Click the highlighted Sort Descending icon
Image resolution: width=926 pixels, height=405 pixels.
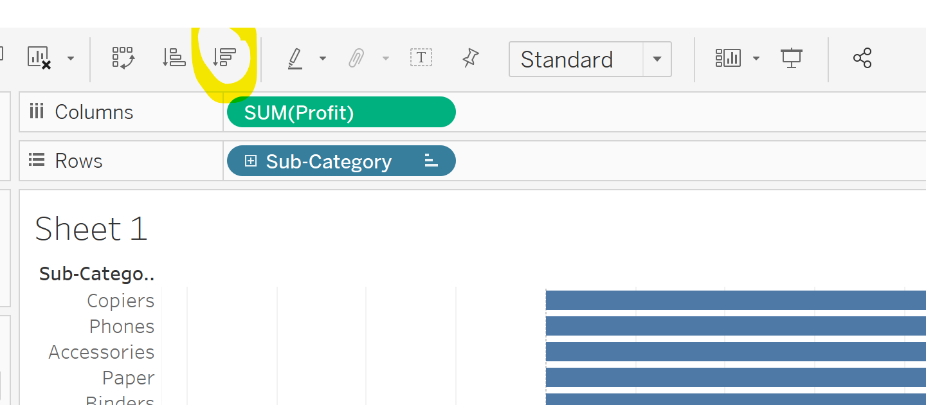tap(224, 58)
